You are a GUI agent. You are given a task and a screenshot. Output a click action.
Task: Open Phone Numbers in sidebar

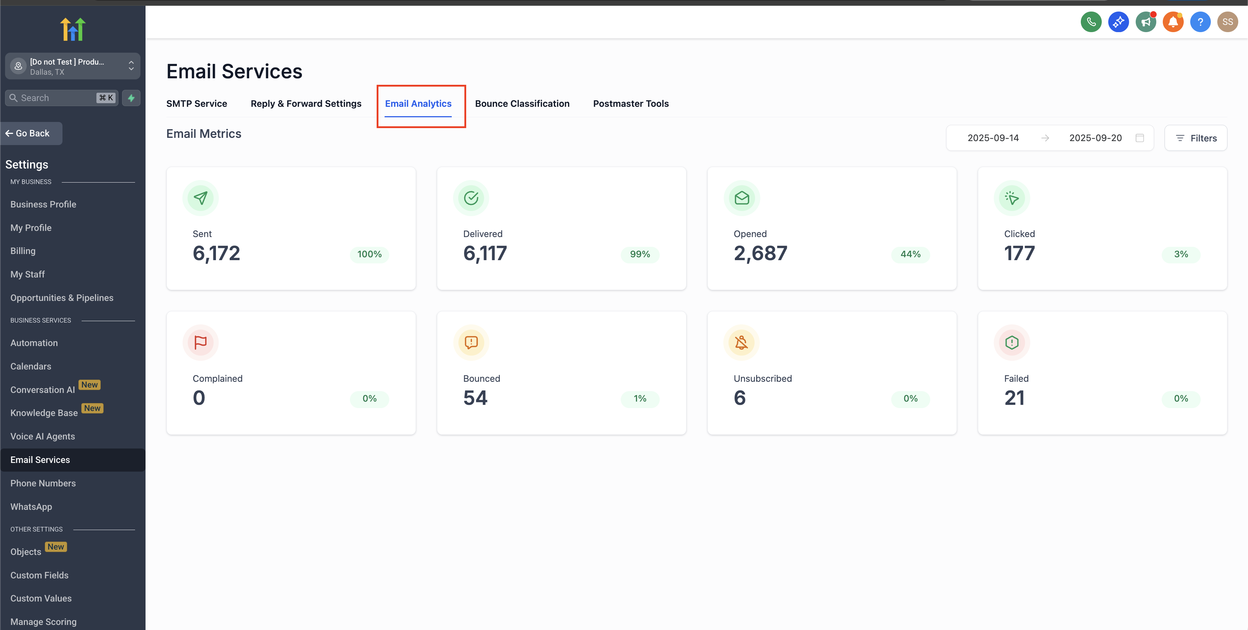[x=43, y=483]
